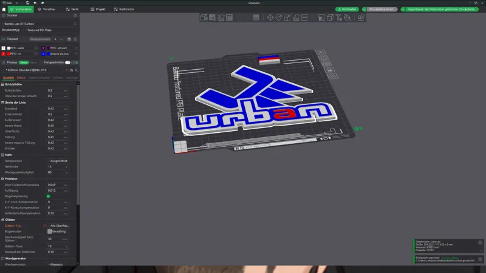
Task: Open the printer Bambu Lab X1 Carbon dropdown
Action: click(x=36, y=24)
